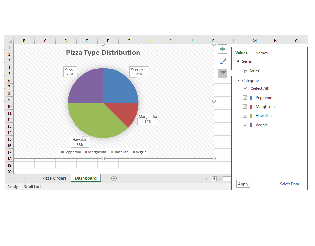Image resolution: width=315 pixels, height=246 pixels.
Task: Click the chart's bottom-middle resize handle
Action: click(x=103, y=159)
